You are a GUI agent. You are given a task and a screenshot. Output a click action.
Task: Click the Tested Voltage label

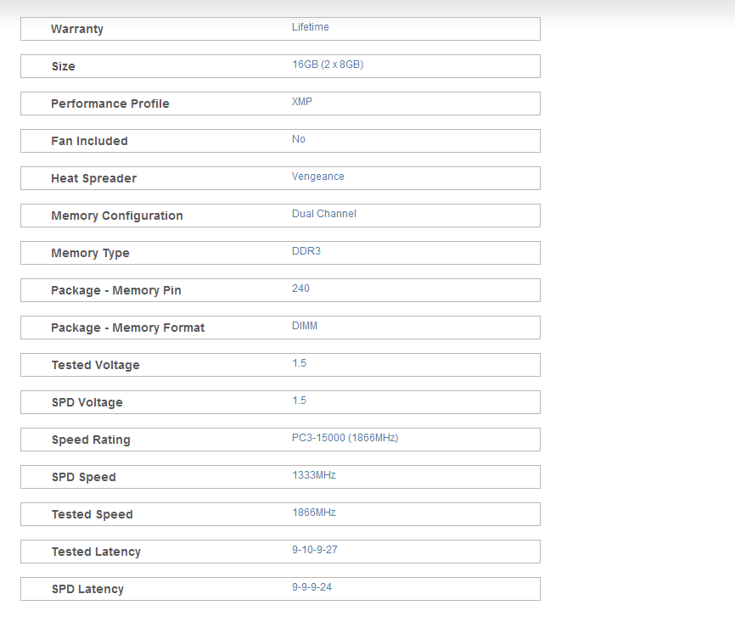coord(95,365)
